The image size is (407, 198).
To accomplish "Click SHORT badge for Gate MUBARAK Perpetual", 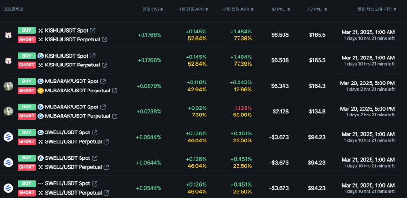I will 27,116.
